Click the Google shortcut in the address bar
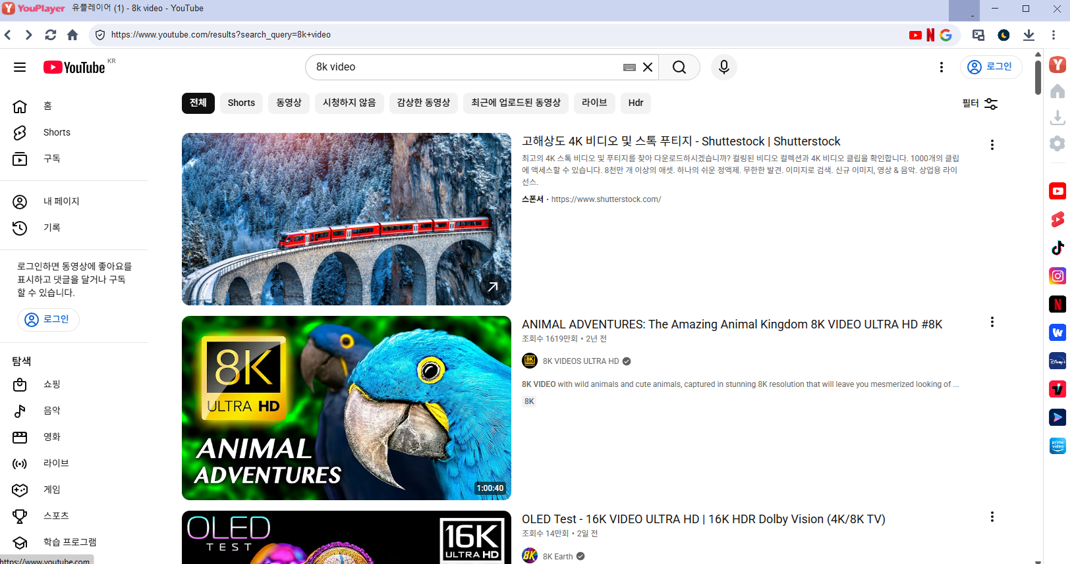This screenshot has height=564, width=1070. click(x=945, y=35)
